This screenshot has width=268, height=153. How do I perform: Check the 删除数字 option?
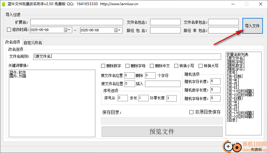103,66
